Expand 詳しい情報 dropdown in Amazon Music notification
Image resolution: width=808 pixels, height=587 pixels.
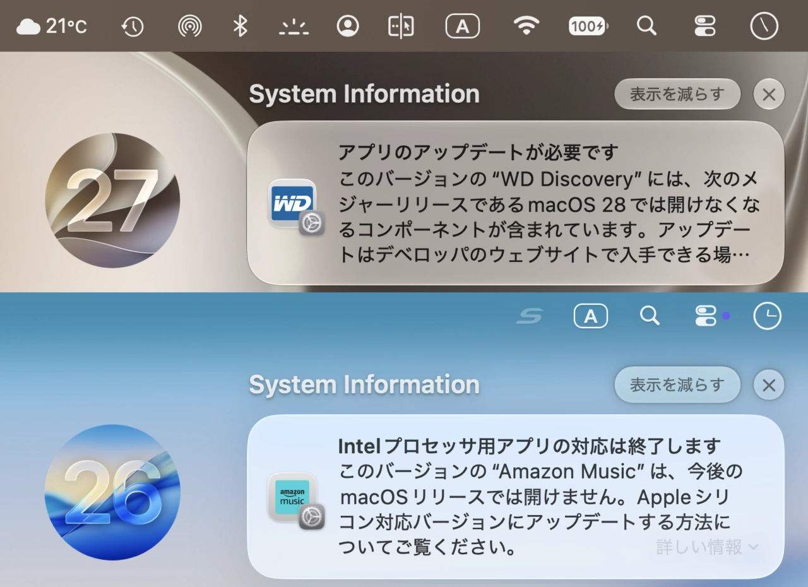[x=708, y=547]
